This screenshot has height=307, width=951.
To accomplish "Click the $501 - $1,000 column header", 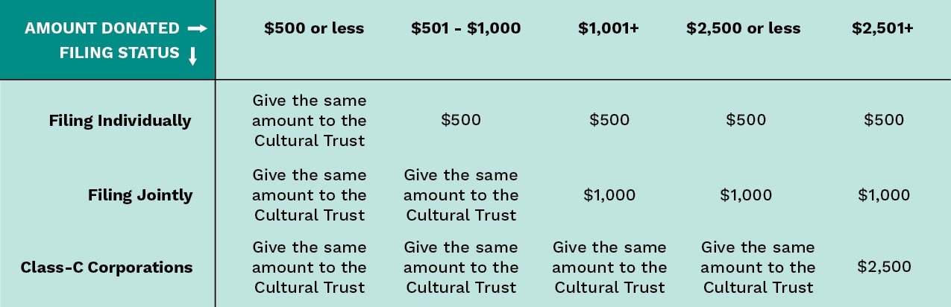I will coord(466,29).
